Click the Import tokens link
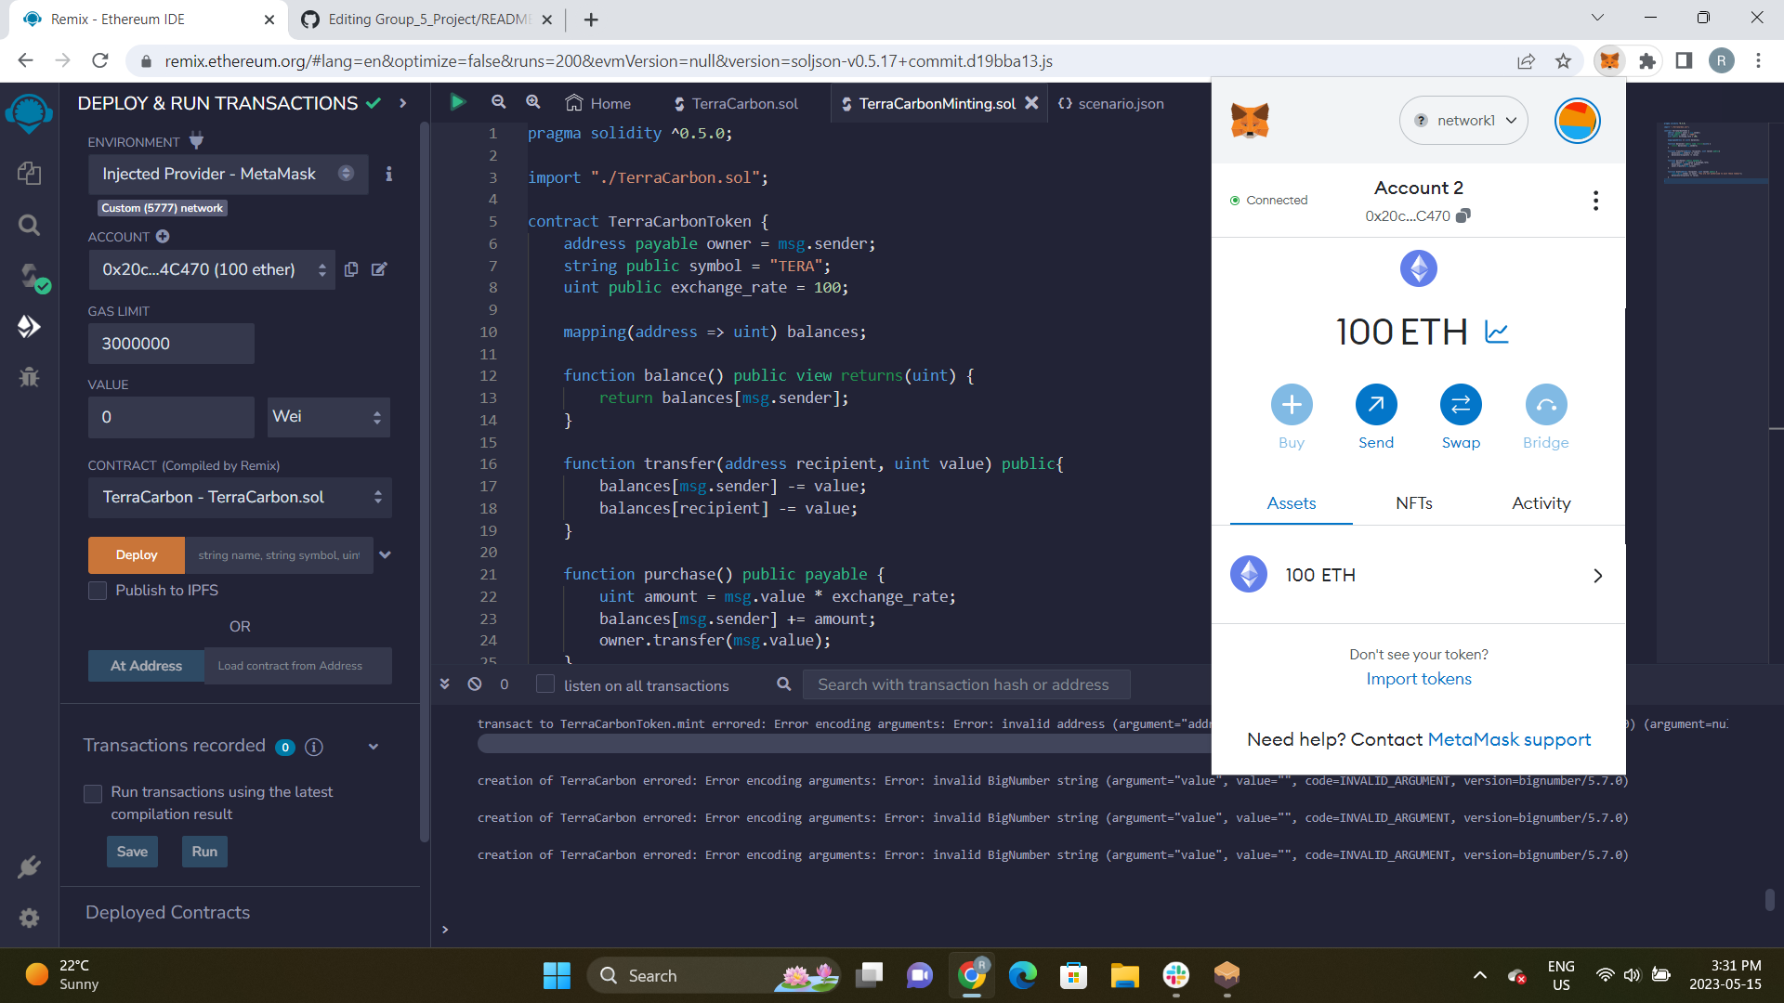 pyautogui.click(x=1417, y=679)
